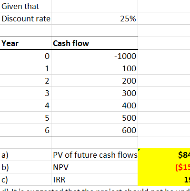Select the red NPV result cell

click(x=164, y=167)
